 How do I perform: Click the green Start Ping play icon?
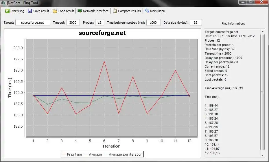point(7,11)
